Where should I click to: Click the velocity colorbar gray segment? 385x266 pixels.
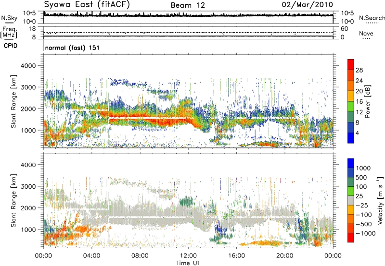coord(351,201)
